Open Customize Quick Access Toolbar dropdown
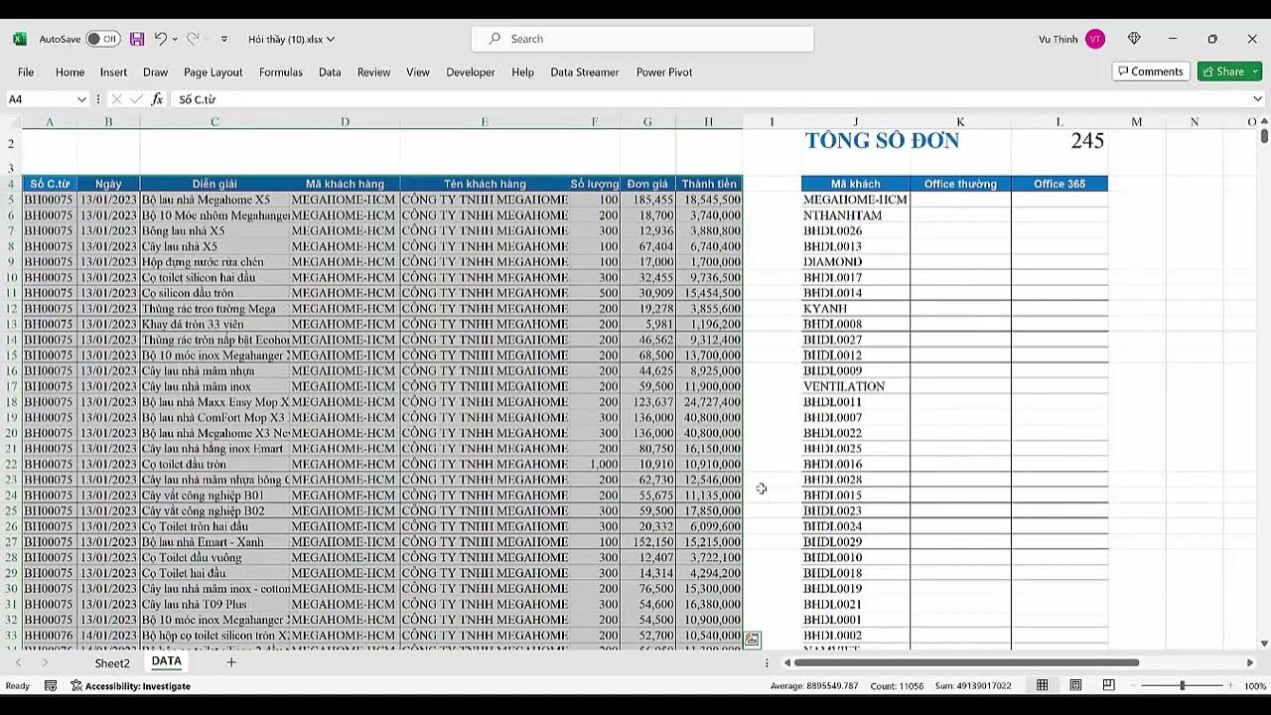 pos(223,39)
